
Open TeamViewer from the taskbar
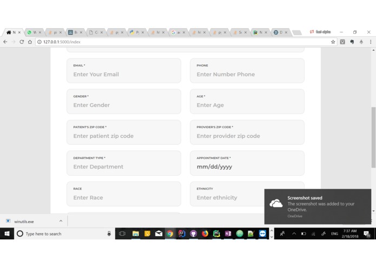coord(262,233)
